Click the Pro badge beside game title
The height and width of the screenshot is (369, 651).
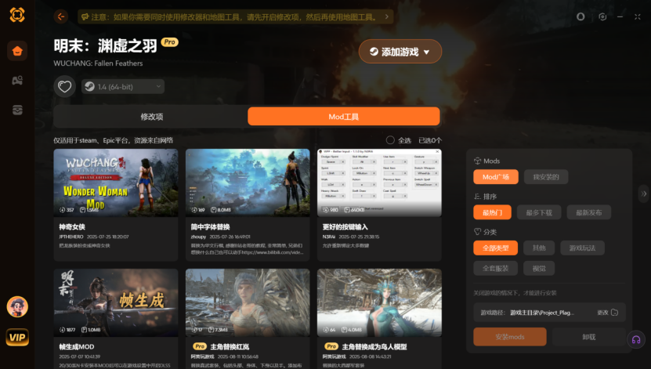coord(169,42)
